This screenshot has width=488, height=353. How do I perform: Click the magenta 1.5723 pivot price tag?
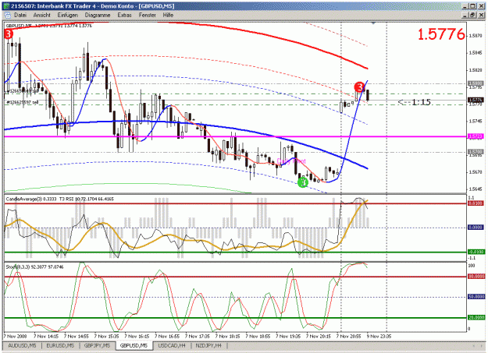[476, 136]
